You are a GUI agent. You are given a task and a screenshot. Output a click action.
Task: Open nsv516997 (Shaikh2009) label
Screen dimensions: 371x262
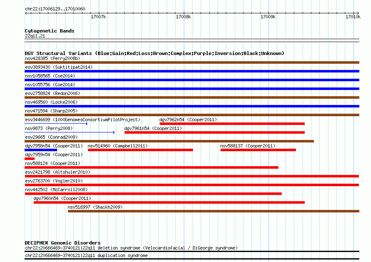(x=95, y=207)
